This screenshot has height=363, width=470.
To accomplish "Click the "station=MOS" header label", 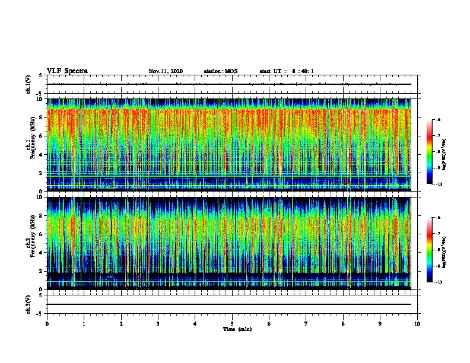I will coord(221,71).
